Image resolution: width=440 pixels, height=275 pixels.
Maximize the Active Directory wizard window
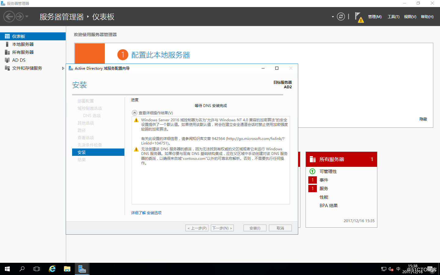pos(277,68)
